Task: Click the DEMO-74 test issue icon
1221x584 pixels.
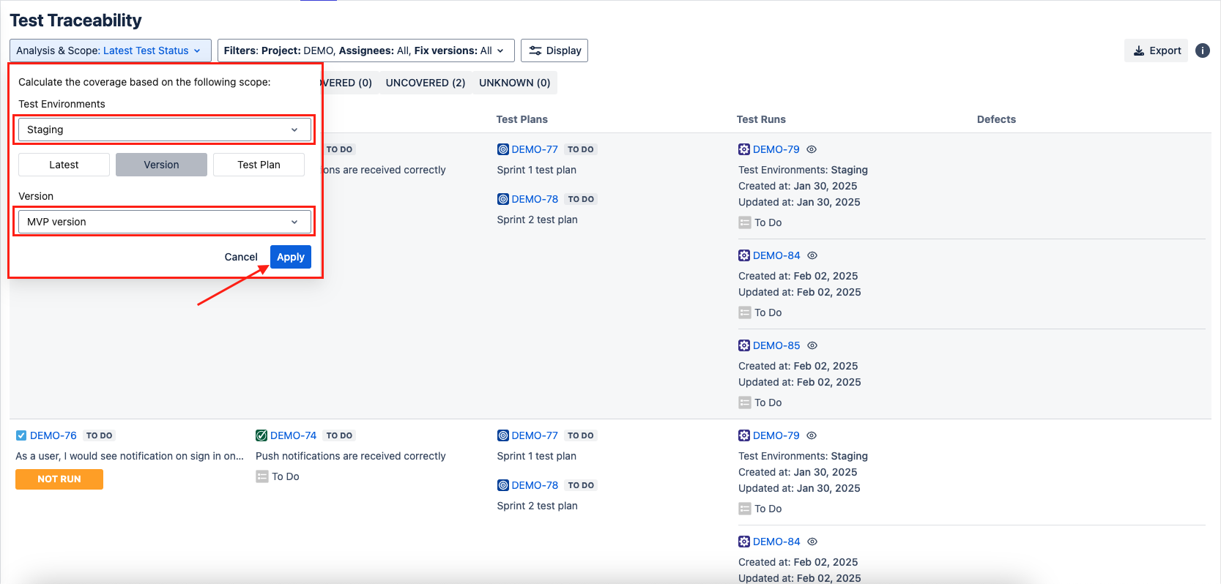Action: (261, 435)
